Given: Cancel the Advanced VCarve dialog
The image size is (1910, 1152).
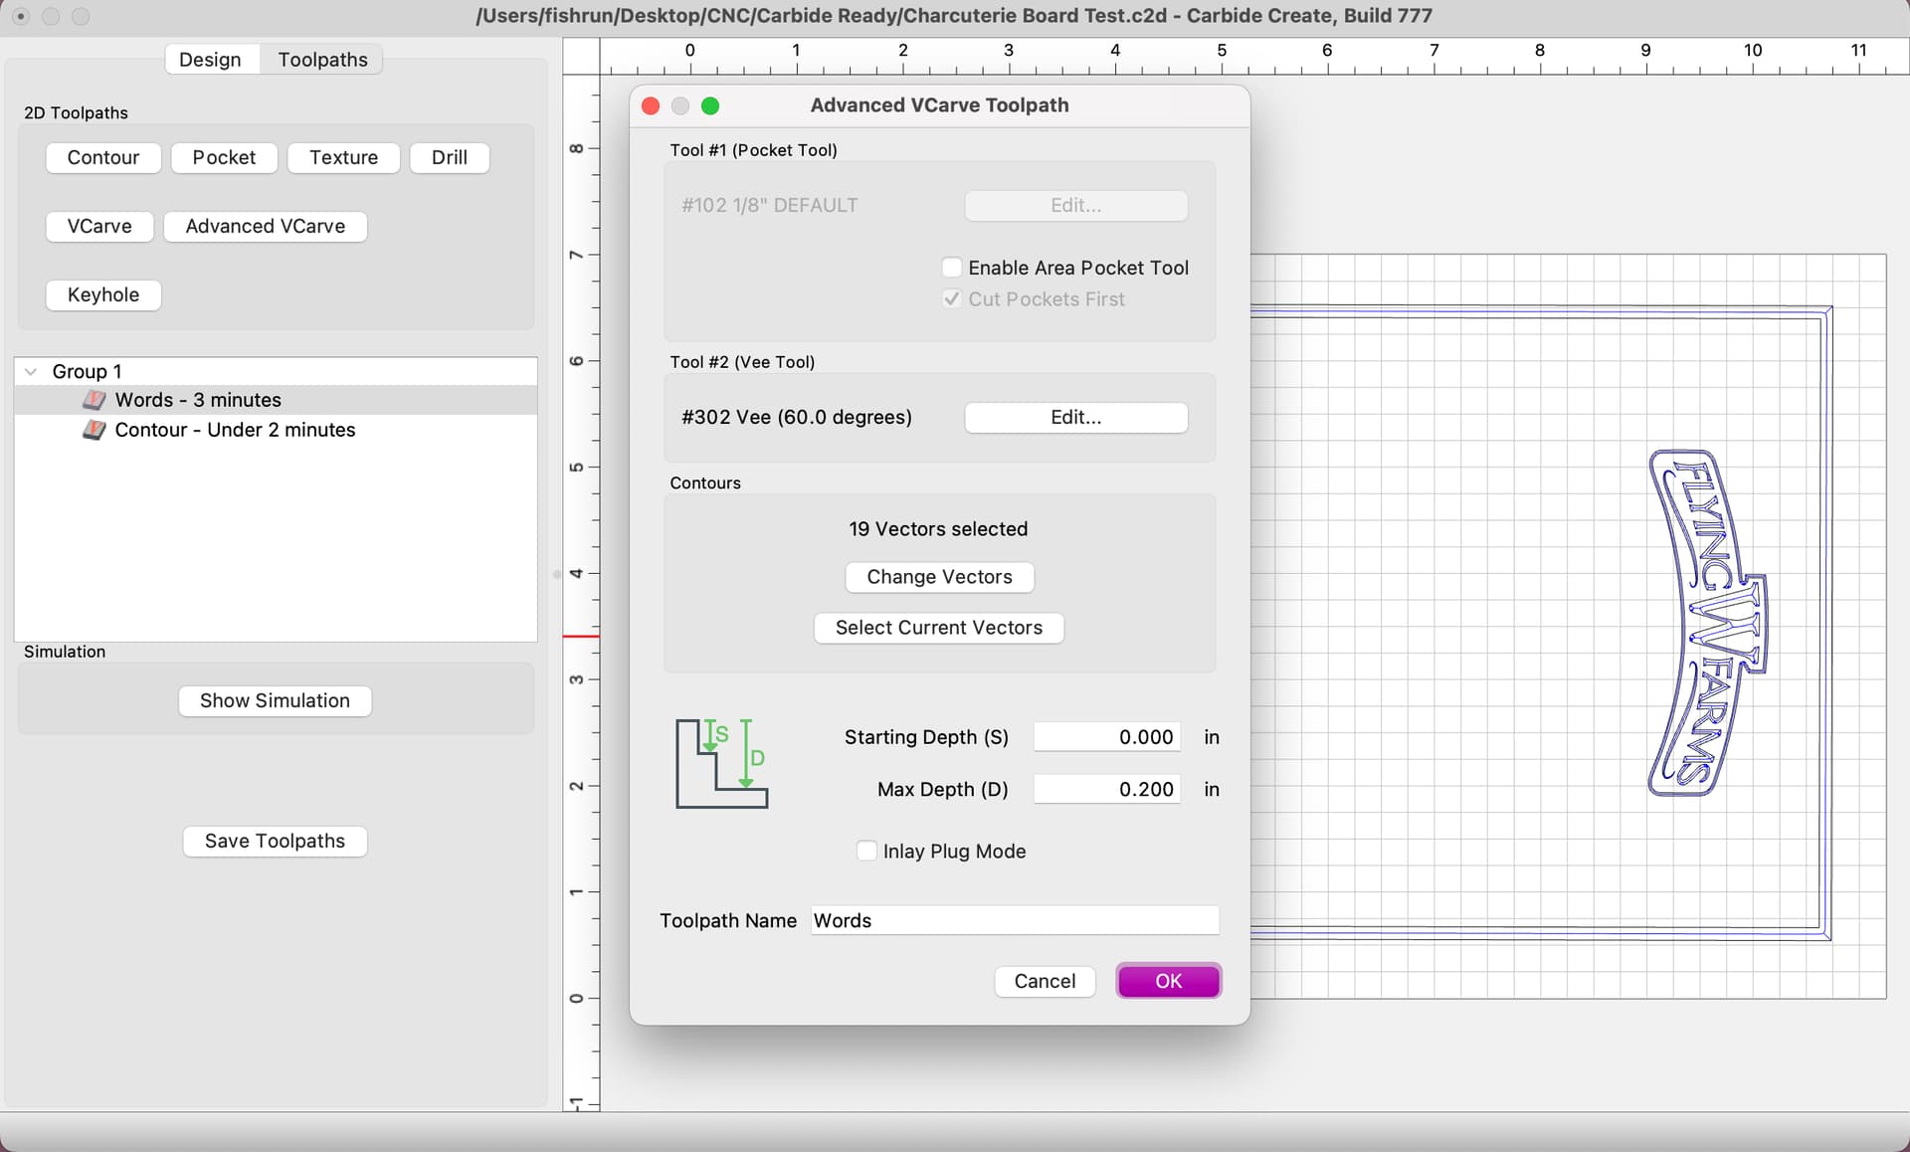Looking at the screenshot, I should point(1045,981).
